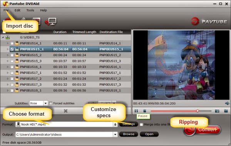Click the Open button
This screenshot has height=146, width=231.
pyautogui.click(x=149, y=134)
